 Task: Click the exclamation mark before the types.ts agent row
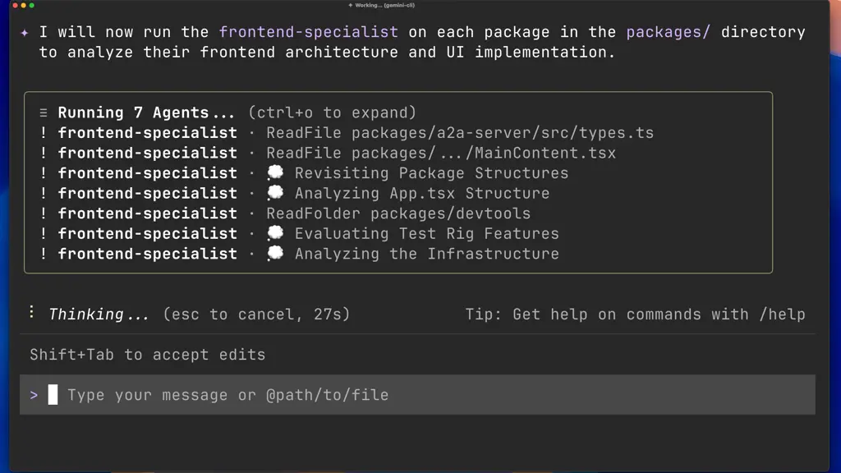44,132
